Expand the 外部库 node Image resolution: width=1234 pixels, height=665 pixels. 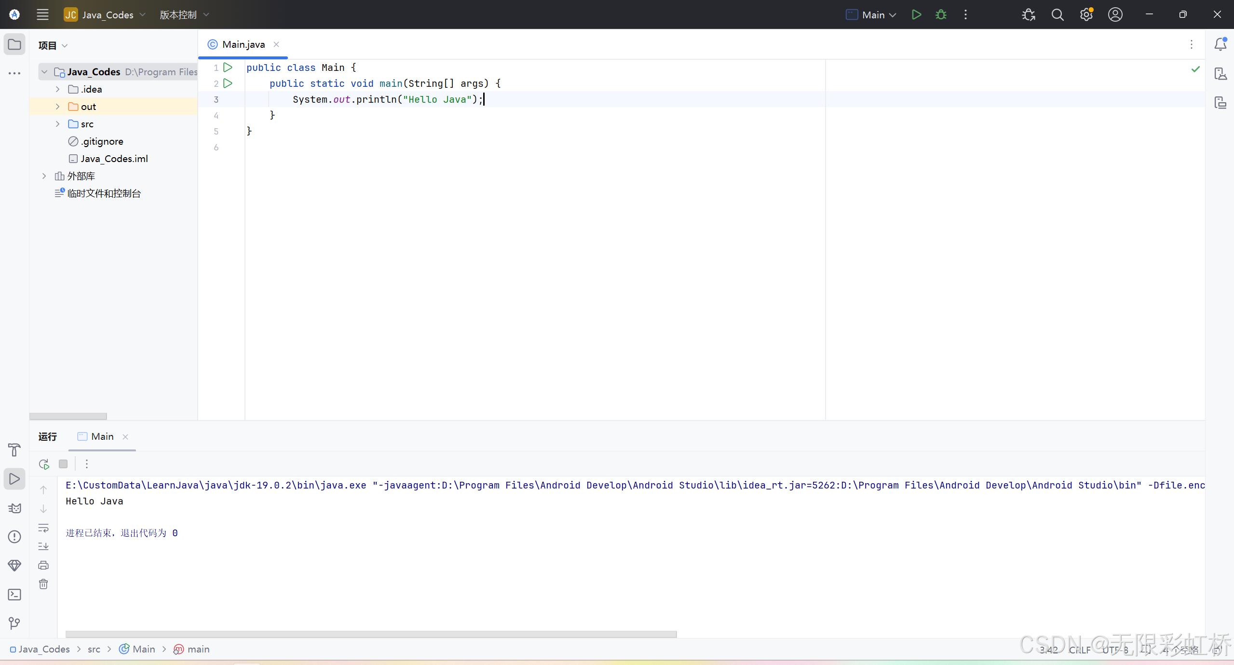point(44,176)
